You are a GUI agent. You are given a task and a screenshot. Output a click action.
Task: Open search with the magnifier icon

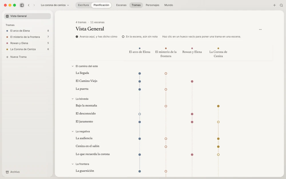(281, 5)
